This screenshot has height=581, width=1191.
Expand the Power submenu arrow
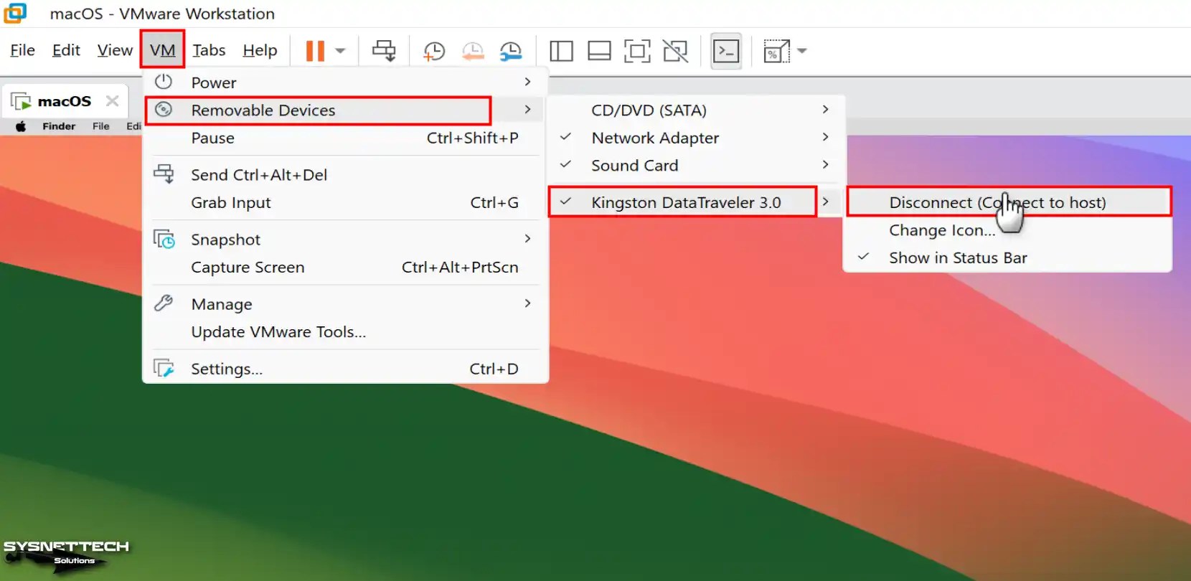tap(528, 82)
